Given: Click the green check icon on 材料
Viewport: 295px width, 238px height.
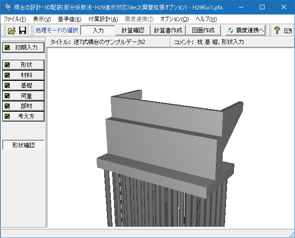Looking at the screenshot, I should click(x=7, y=75).
